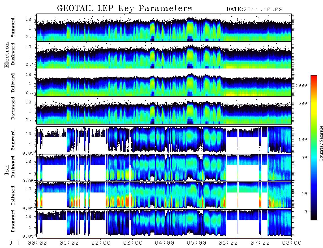The width and height of the screenshot is (323, 248).
Task: Click the 03:00 time tick label
Action: [x=133, y=243]
